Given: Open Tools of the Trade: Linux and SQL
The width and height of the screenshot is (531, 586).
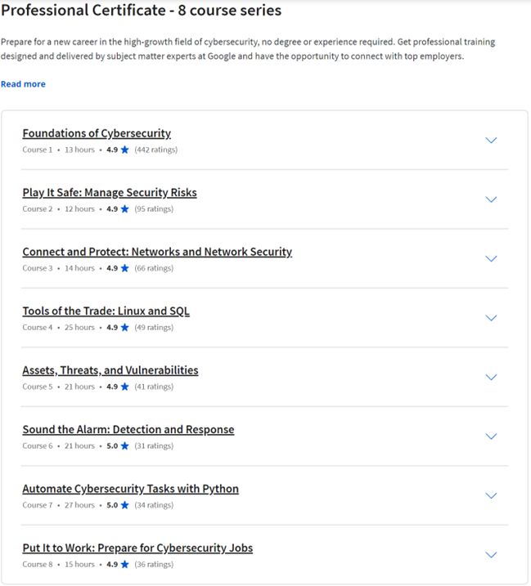Looking at the screenshot, I should click(106, 311).
